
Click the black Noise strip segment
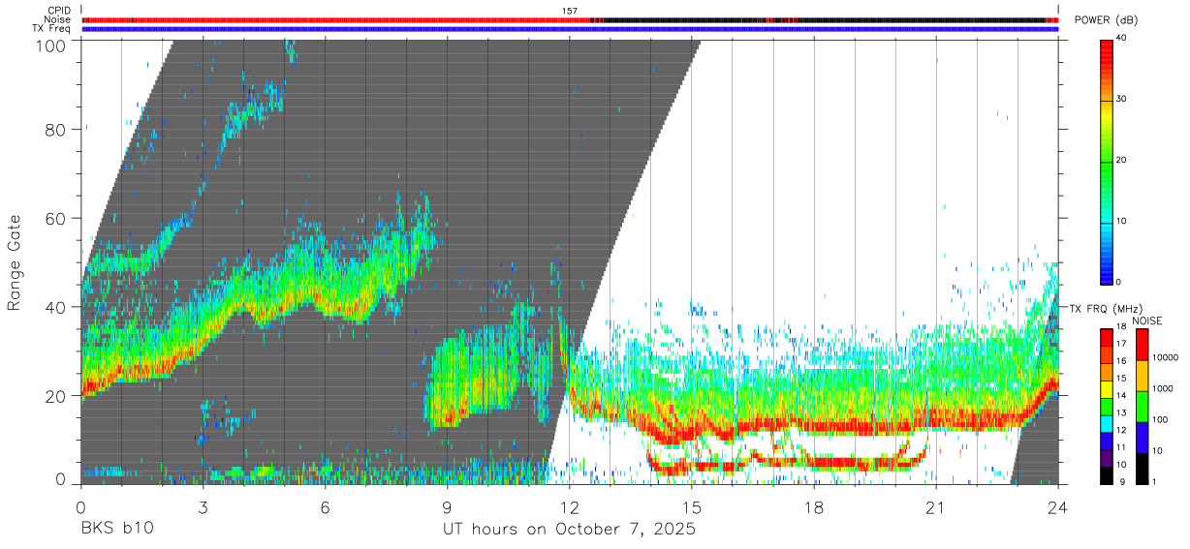[x=824, y=19]
